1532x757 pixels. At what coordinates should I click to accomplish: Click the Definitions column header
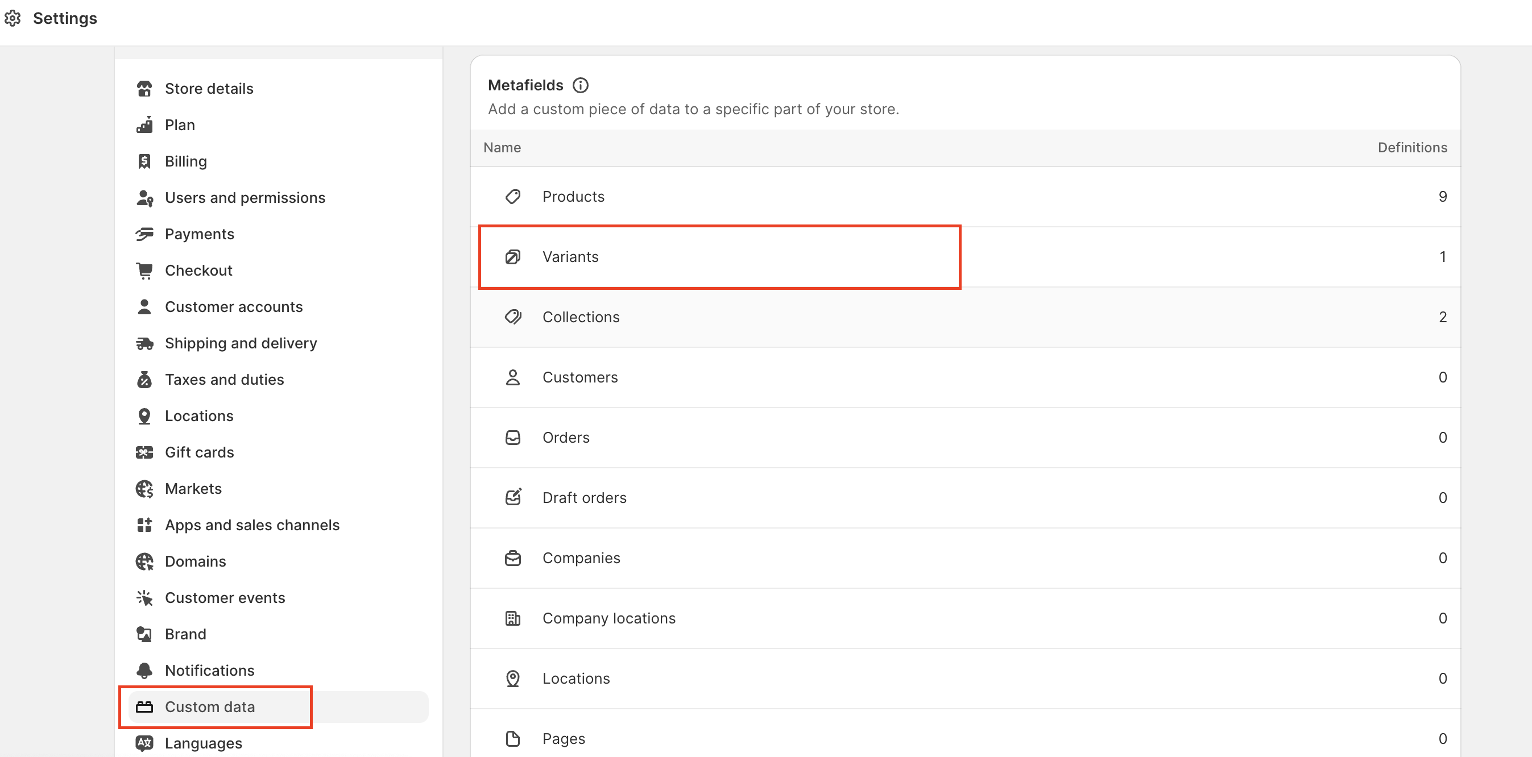coord(1412,147)
